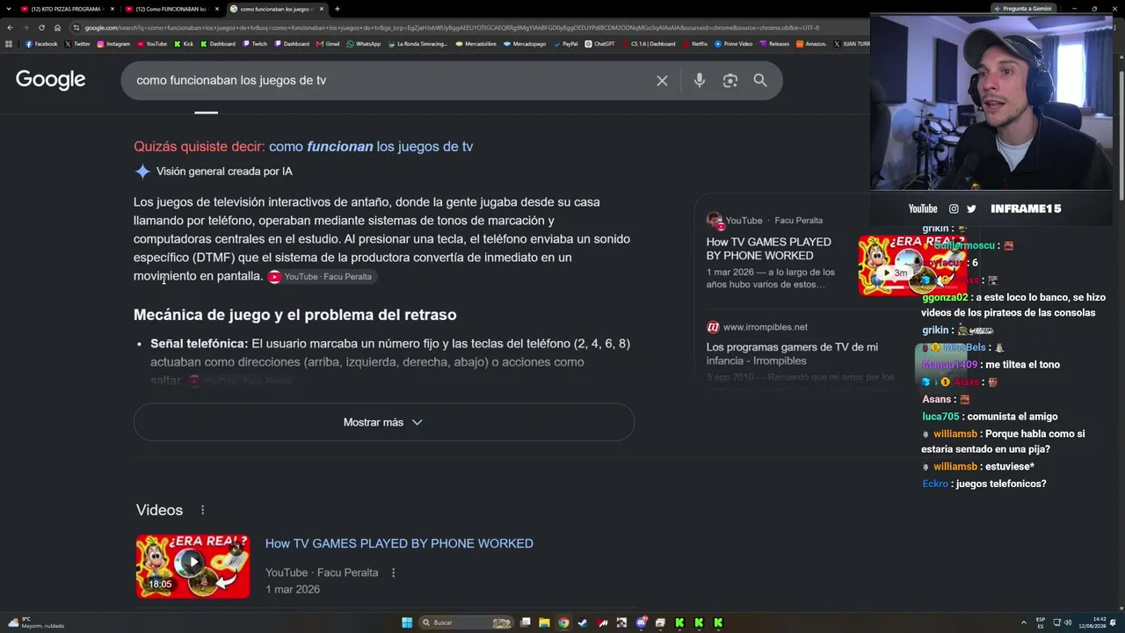Open the Releases bookmark
This screenshot has width=1125, height=633.
coord(774,44)
